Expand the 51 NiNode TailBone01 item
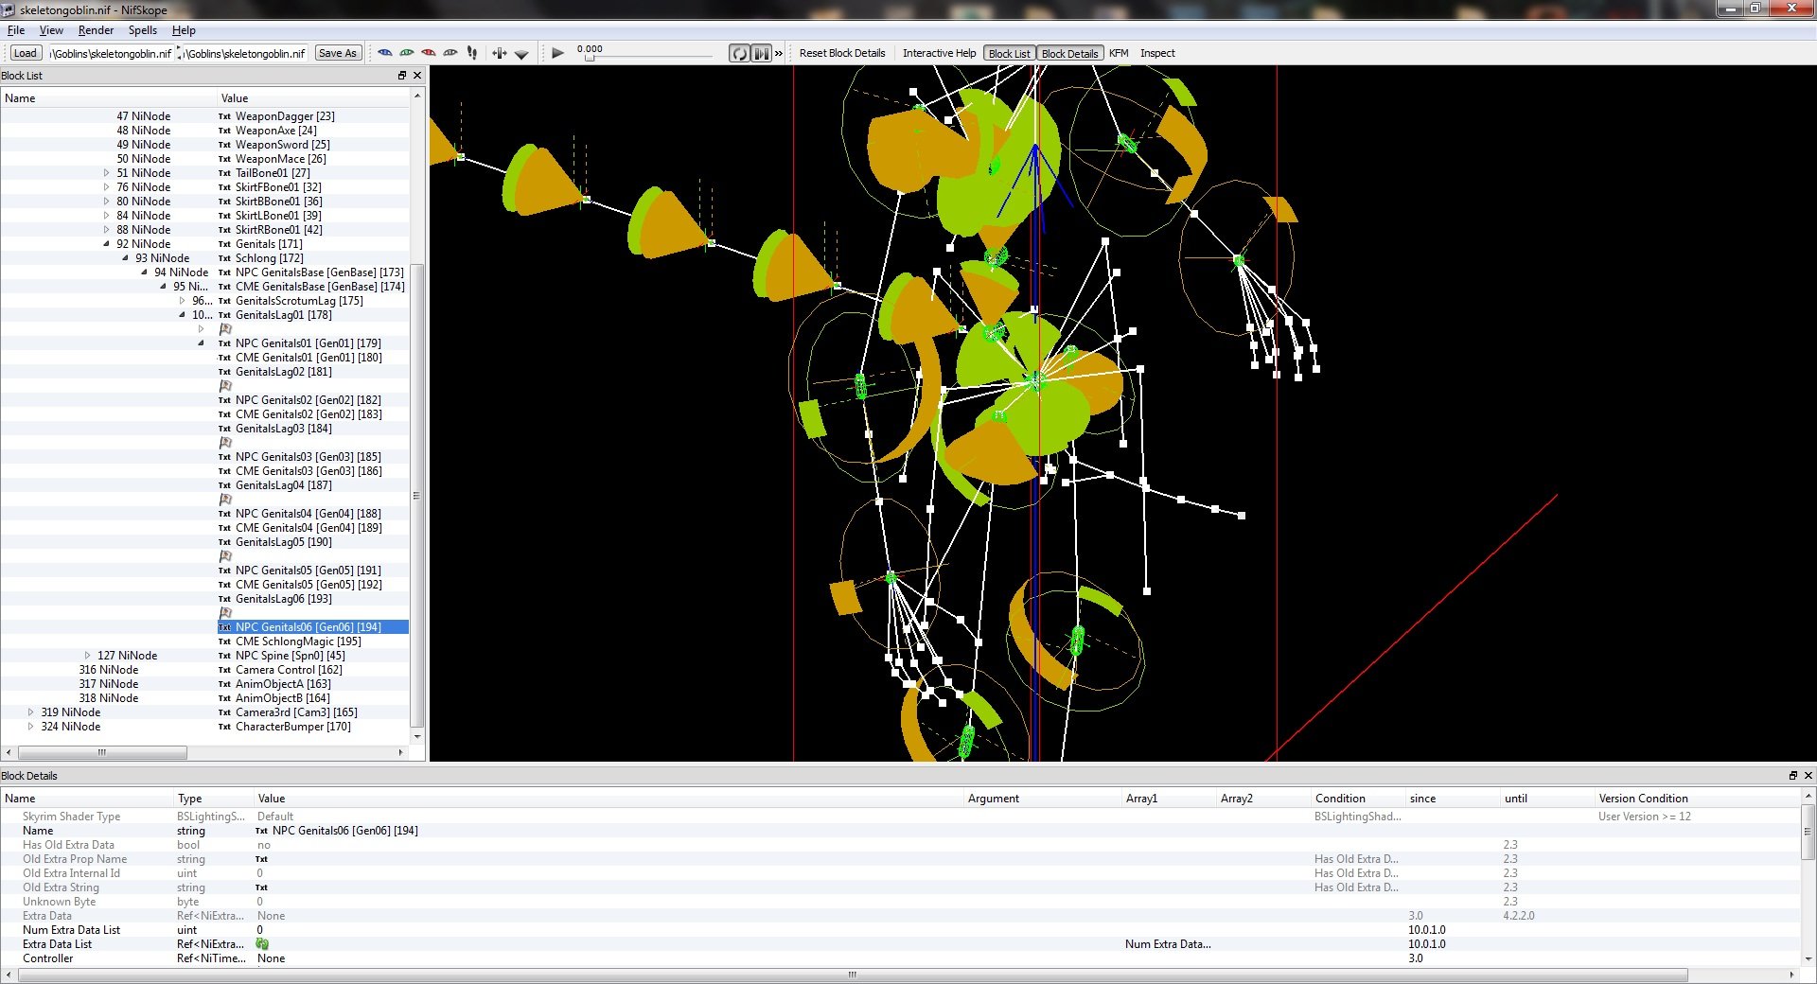The height and width of the screenshot is (984, 1817). coord(107,173)
